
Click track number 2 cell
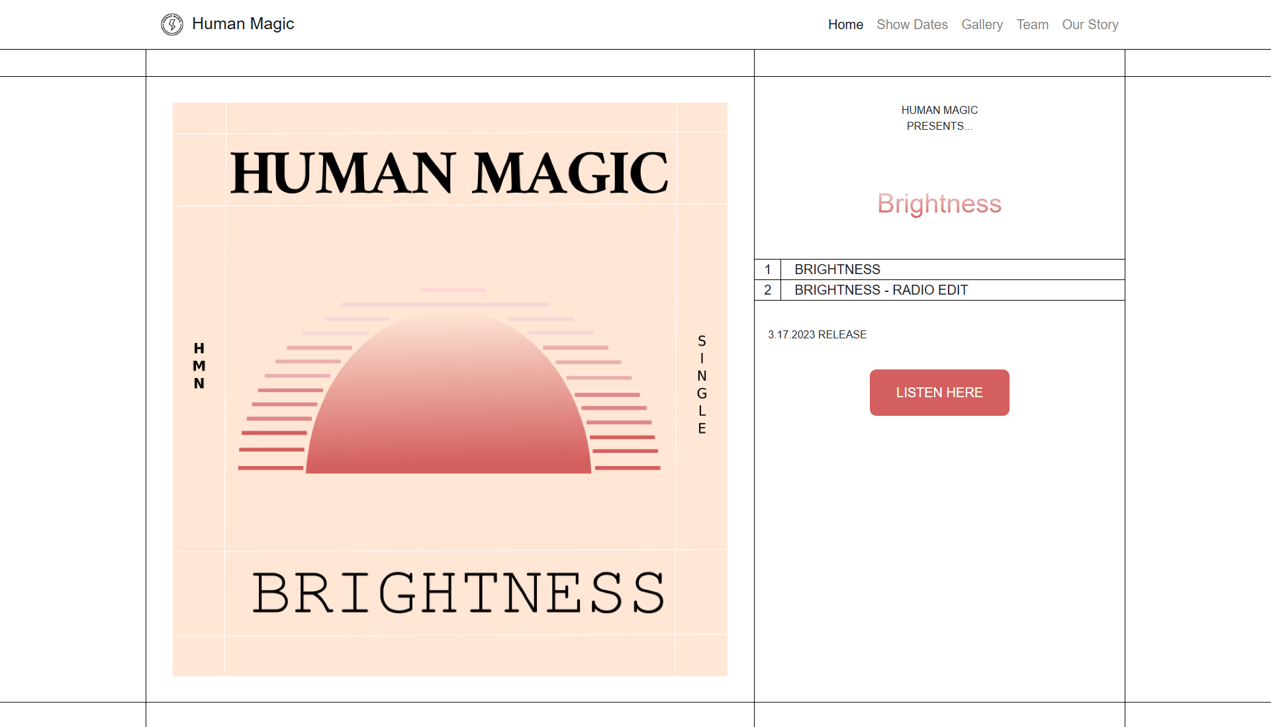(x=767, y=290)
